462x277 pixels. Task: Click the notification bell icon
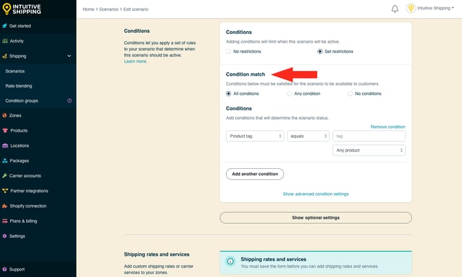pyautogui.click(x=395, y=9)
